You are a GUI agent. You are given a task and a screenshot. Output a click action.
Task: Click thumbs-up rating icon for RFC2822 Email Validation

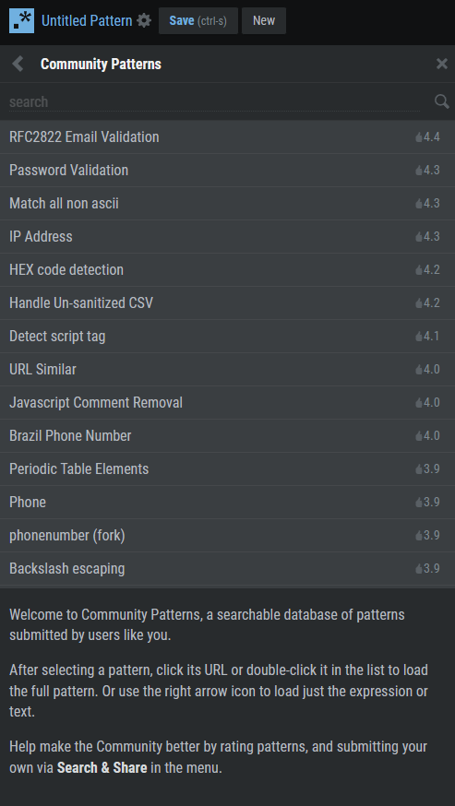click(419, 137)
